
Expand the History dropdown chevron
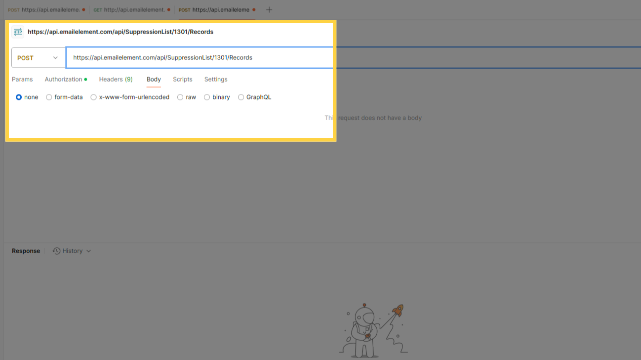pyautogui.click(x=88, y=251)
